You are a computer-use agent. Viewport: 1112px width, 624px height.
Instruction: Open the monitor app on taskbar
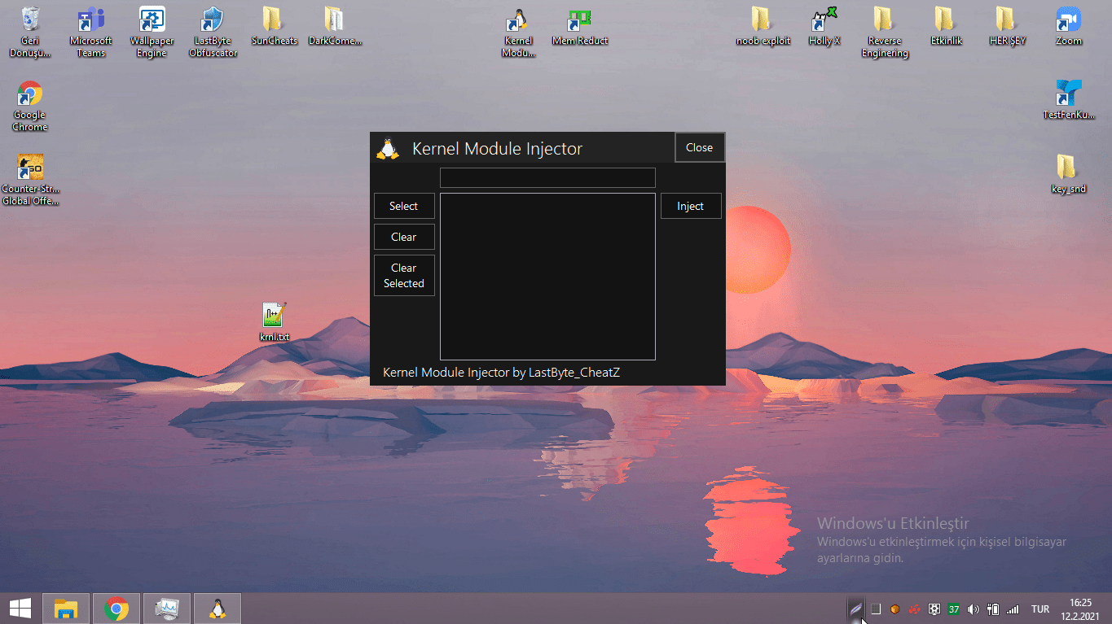(x=167, y=609)
